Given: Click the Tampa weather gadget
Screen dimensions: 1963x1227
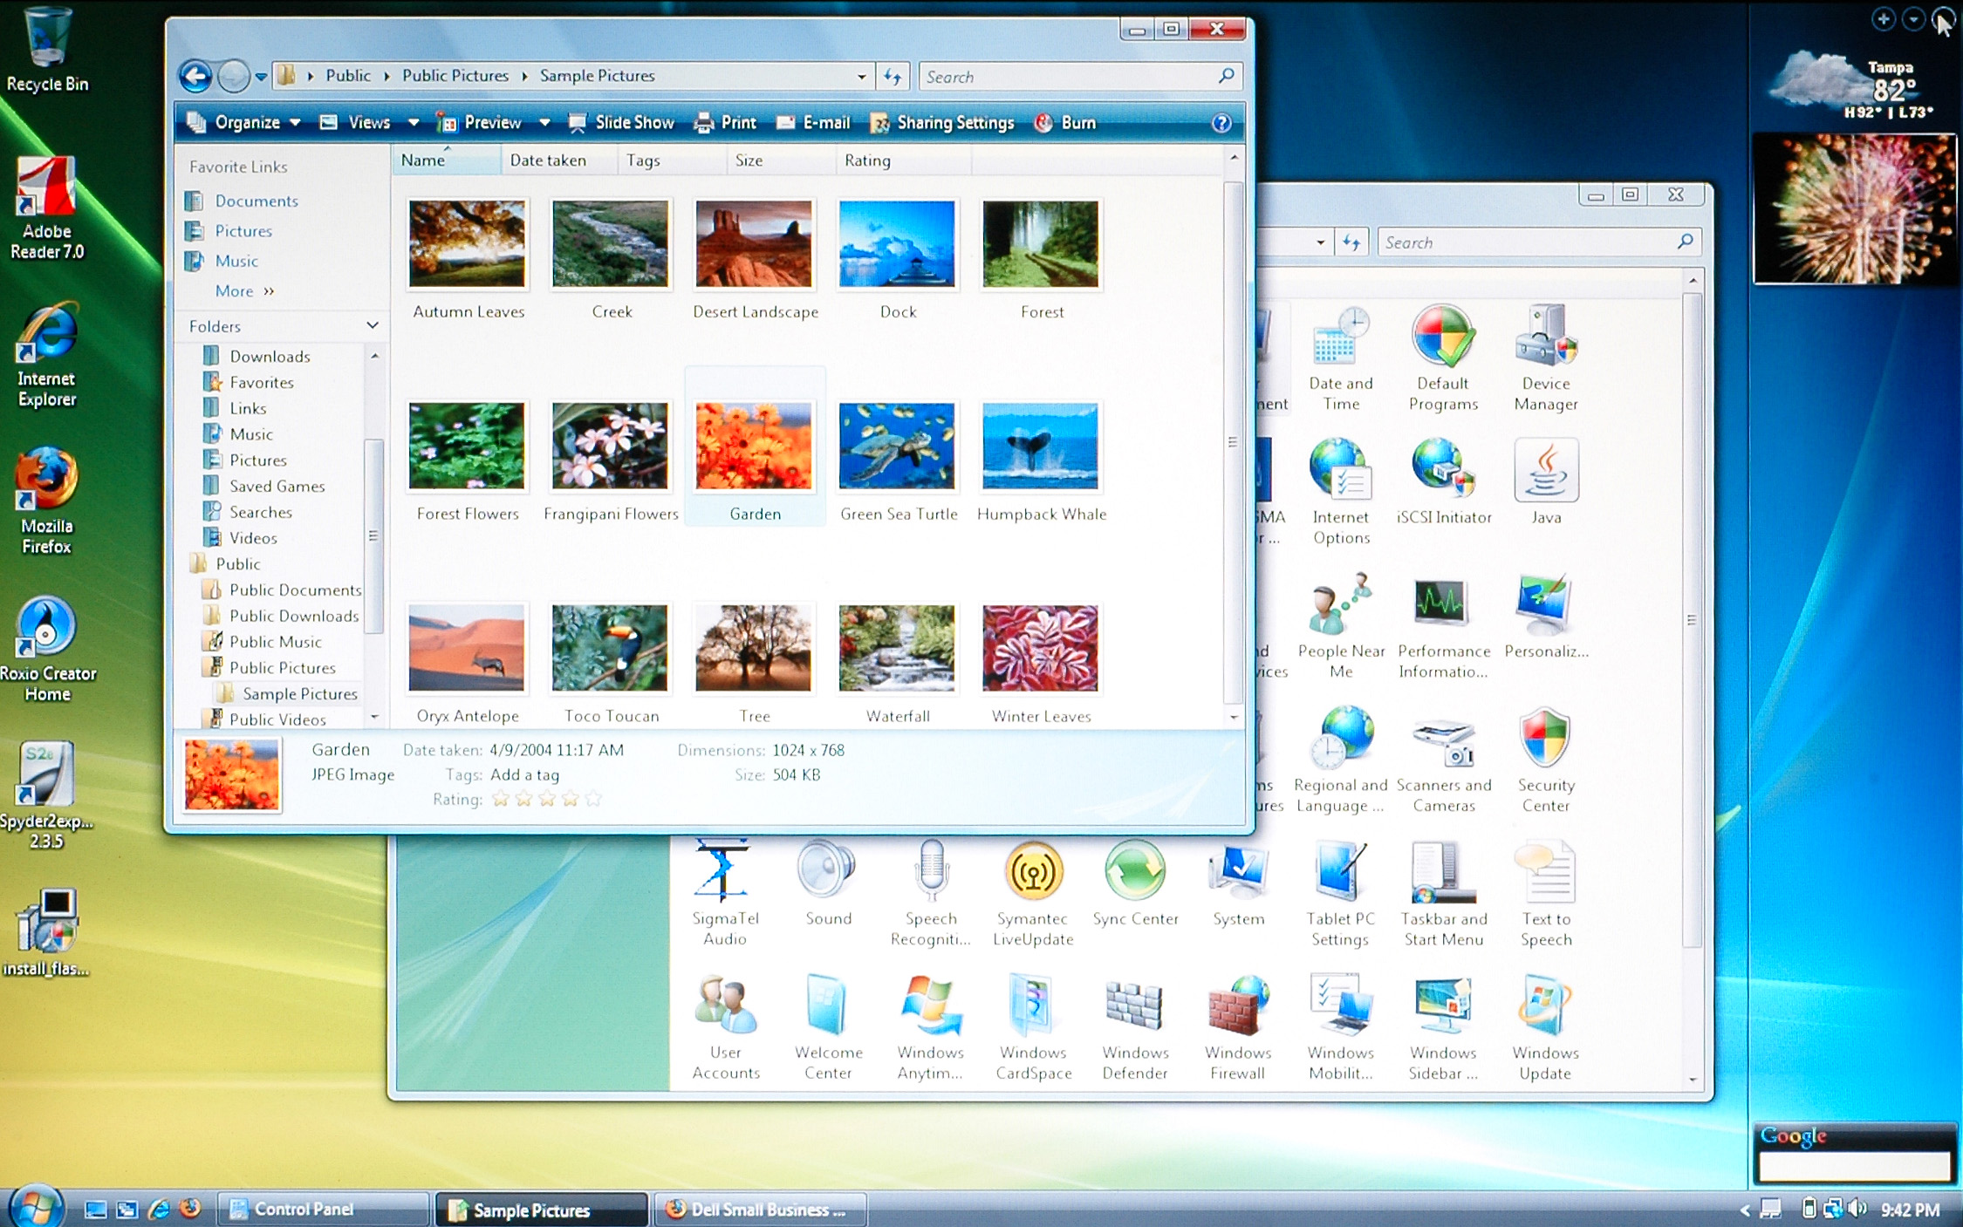Looking at the screenshot, I should point(1850,87).
